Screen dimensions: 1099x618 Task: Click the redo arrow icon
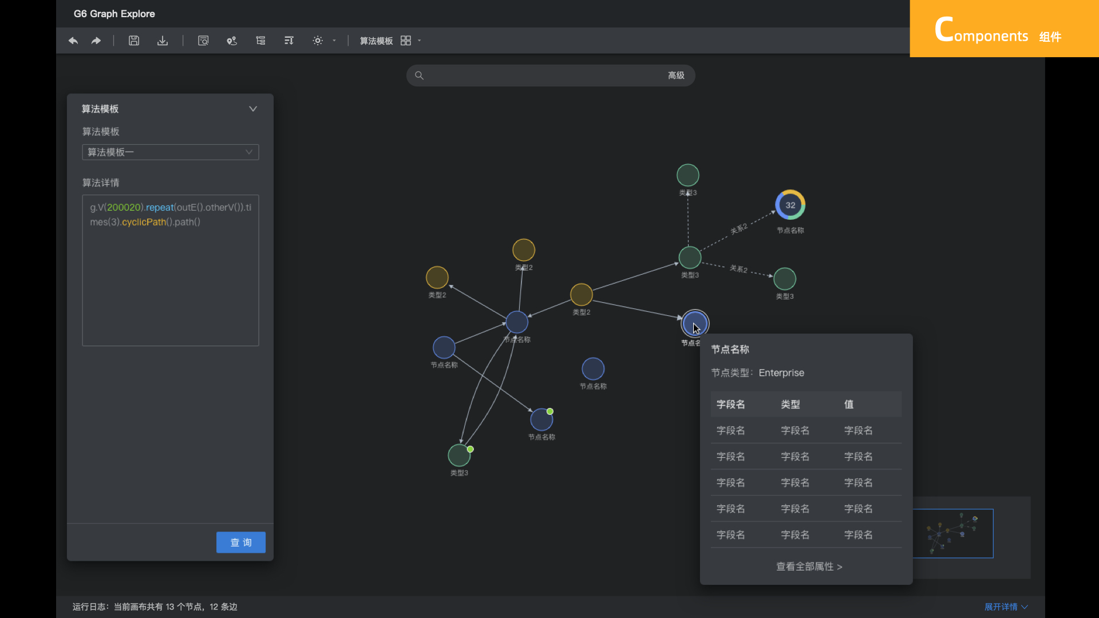96,41
